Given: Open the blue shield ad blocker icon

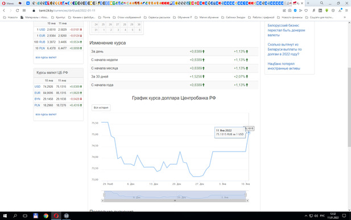Looking at the screenshot, I should (x=295, y=10).
